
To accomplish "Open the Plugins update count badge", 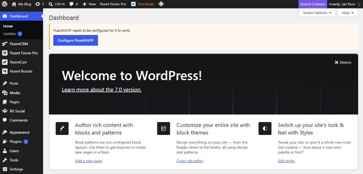I will (26, 142).
